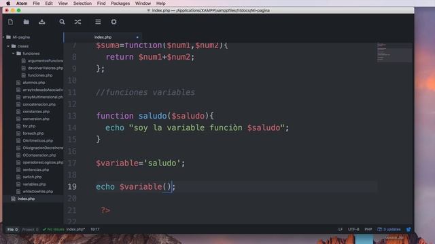This screenshot has height=244, width=435.
Task: Open the Atom application menu
Action: click(22, 3)
